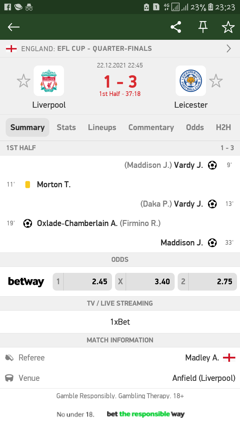The width and height of the screenshot is (240, 428).
Task: Tap Vardy's 9' goal ball icon
Action: 212,165
